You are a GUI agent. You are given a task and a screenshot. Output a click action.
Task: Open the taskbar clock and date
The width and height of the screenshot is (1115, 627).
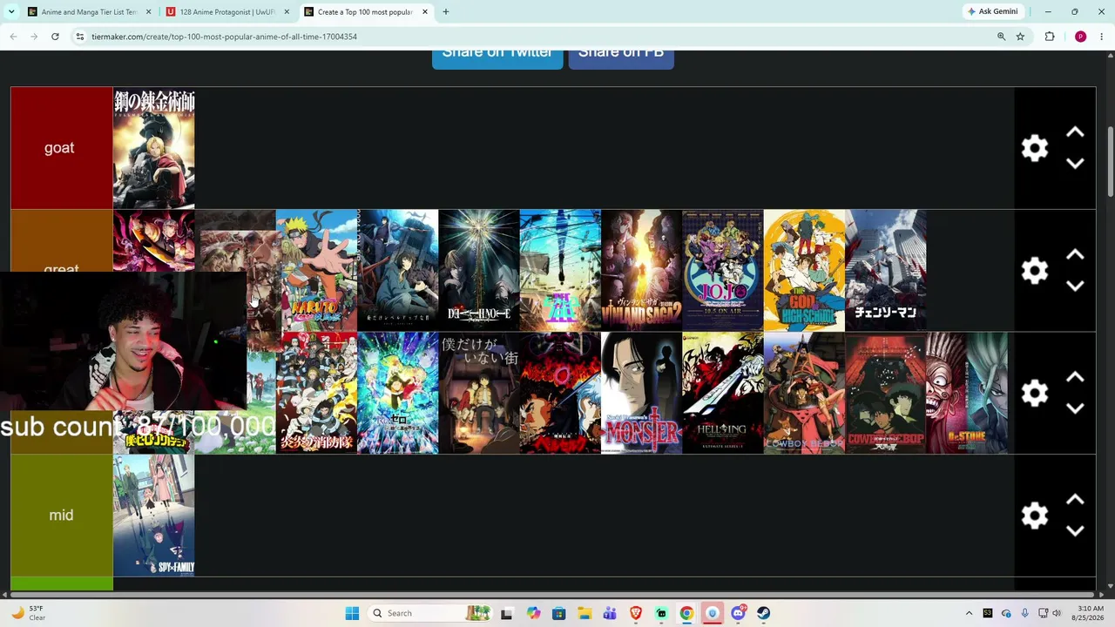[x=1091, y=613]
